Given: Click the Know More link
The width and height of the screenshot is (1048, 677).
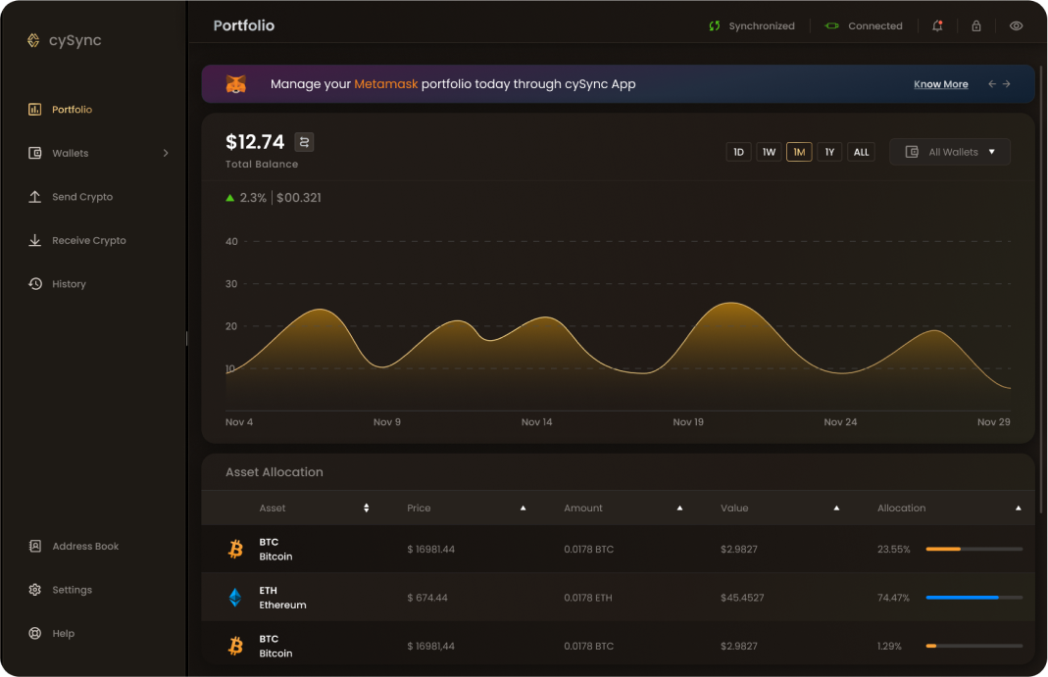Looking at the screenshot, I should tap(940, 84).
